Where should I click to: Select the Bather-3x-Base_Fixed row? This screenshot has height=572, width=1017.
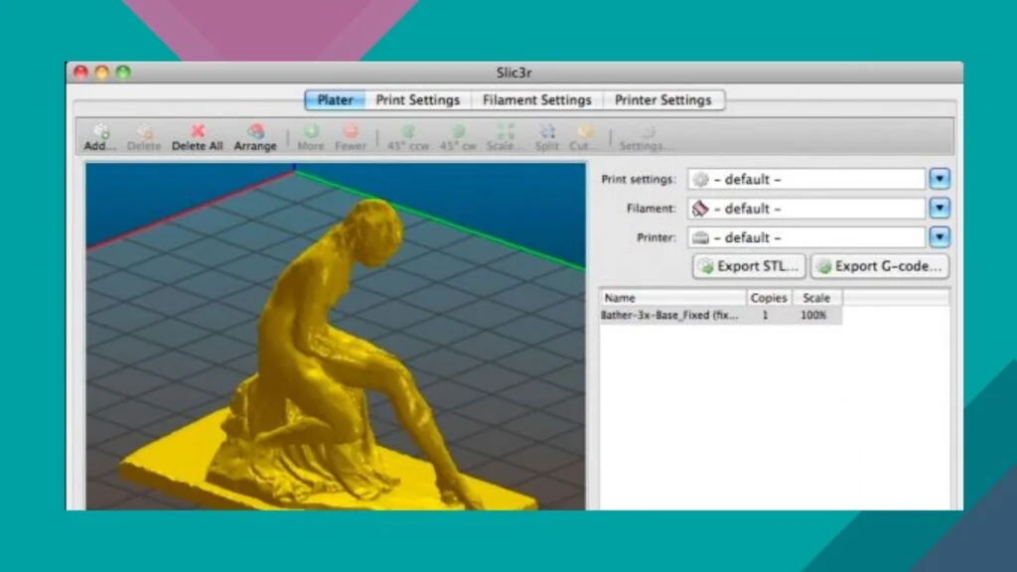(x=721, y=315)
